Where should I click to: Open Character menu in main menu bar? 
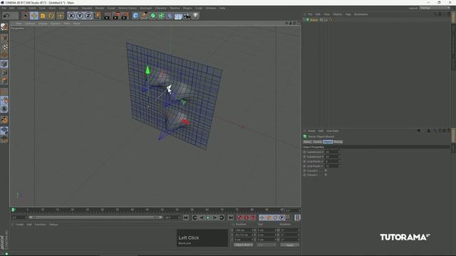click(161, 8)
